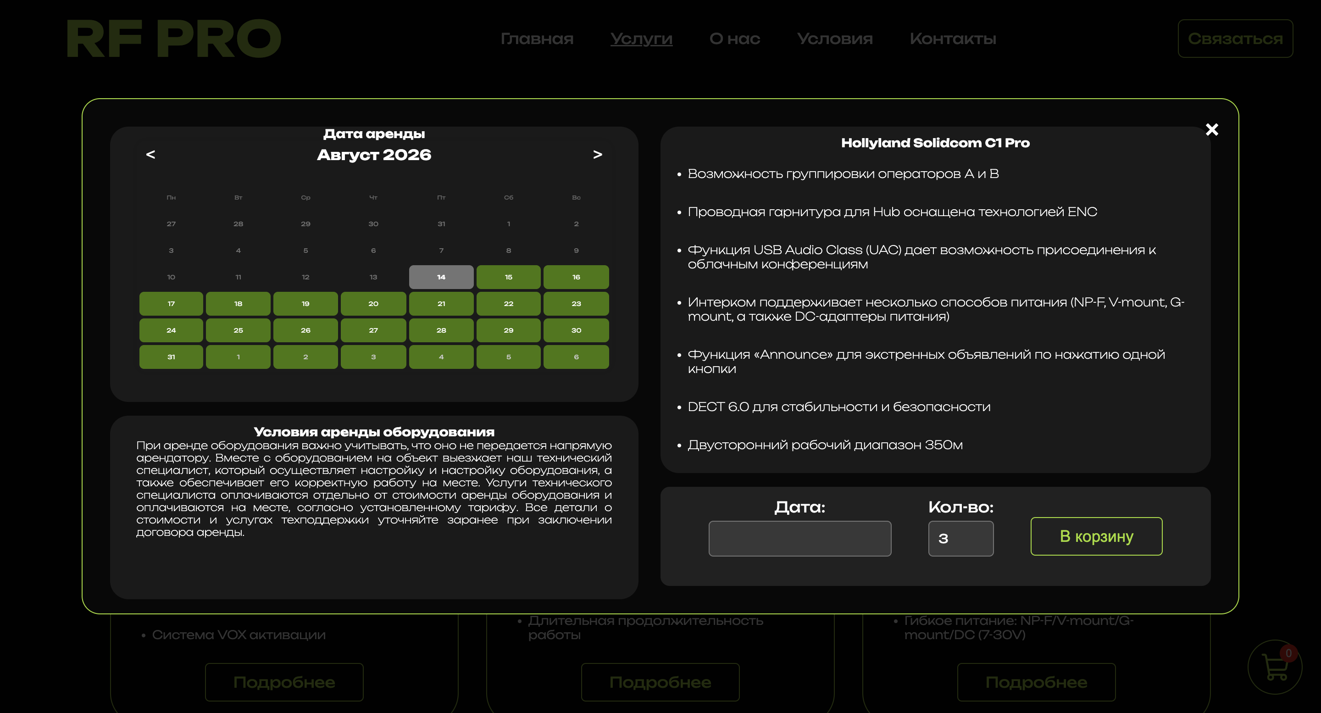Click the Вс weekday header

[x=576, y=197]
